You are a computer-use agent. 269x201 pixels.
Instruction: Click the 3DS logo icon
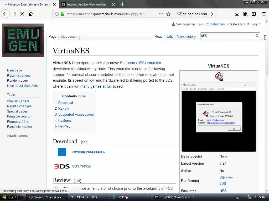click(62, 166)
